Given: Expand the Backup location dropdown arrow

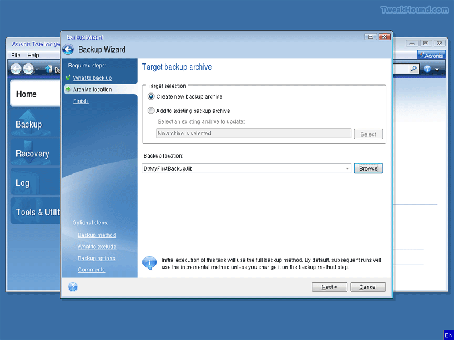Looking at the screenshot, I should [x=347, y=168].
